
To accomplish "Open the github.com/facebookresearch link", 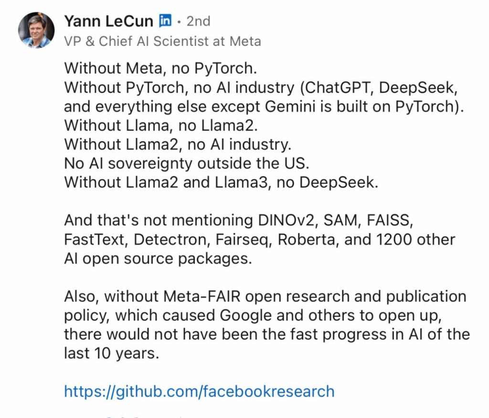I will (x=199, y=391).
